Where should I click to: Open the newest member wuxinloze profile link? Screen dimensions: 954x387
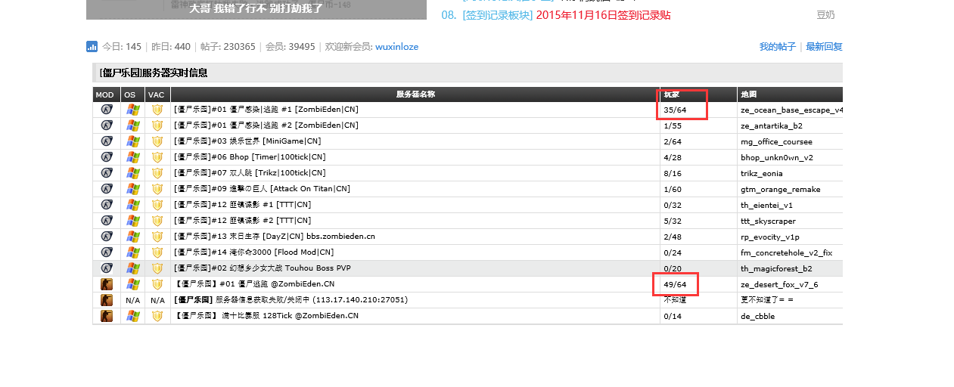tap(396, 47)
